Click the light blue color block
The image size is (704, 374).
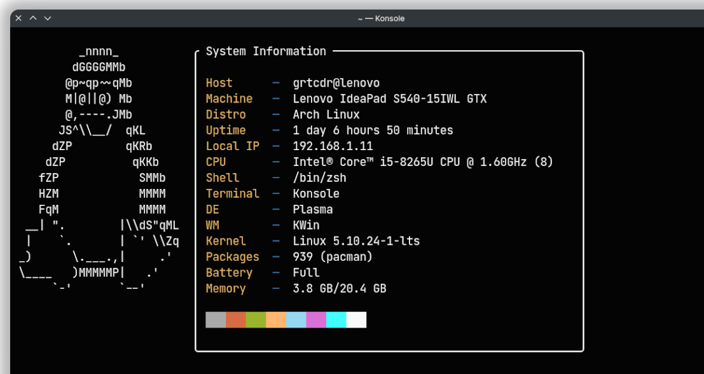coord(296,320)
